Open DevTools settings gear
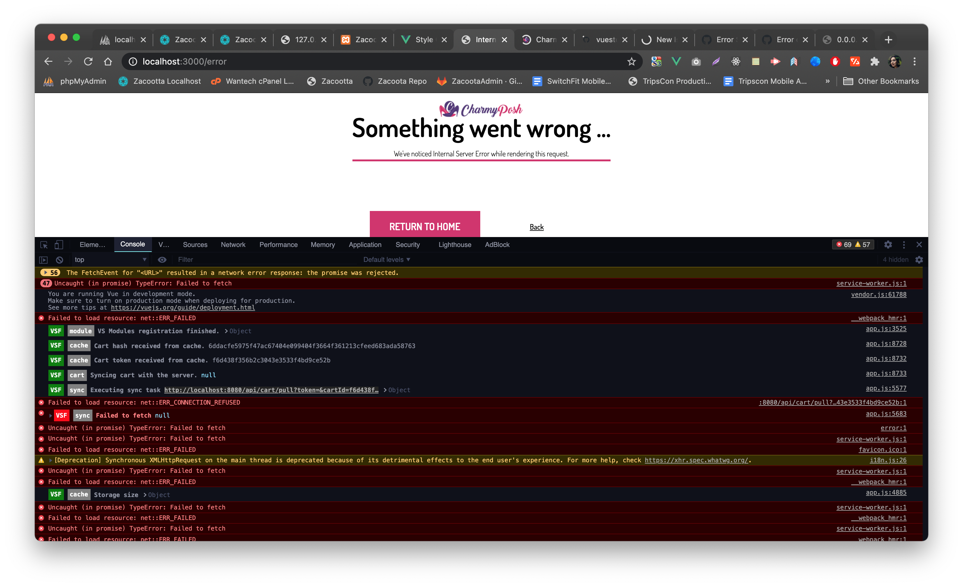 (888, 245)
